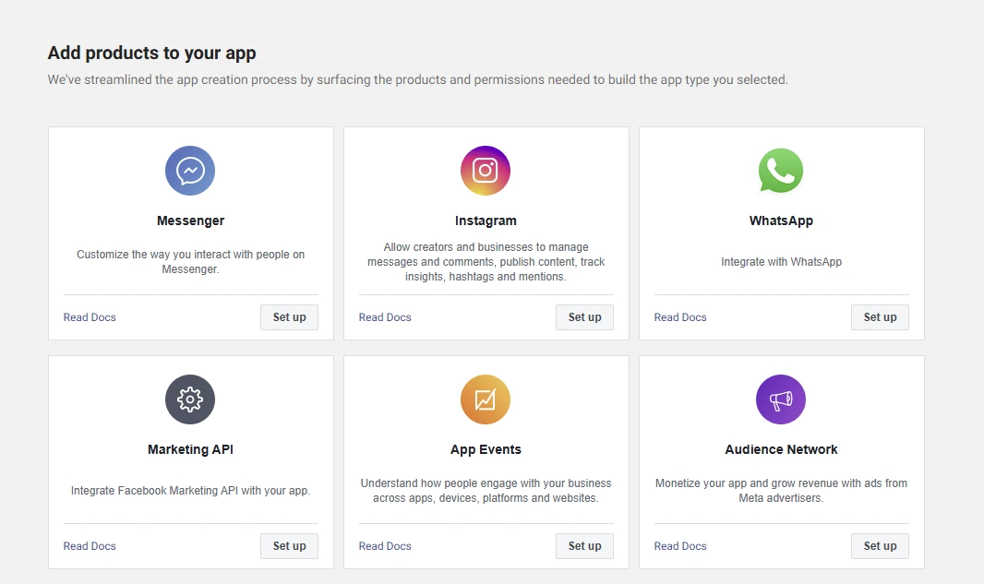Open Read Docs for App Events
The height and width of the screenshot is (584, 984).
(385, 546)
